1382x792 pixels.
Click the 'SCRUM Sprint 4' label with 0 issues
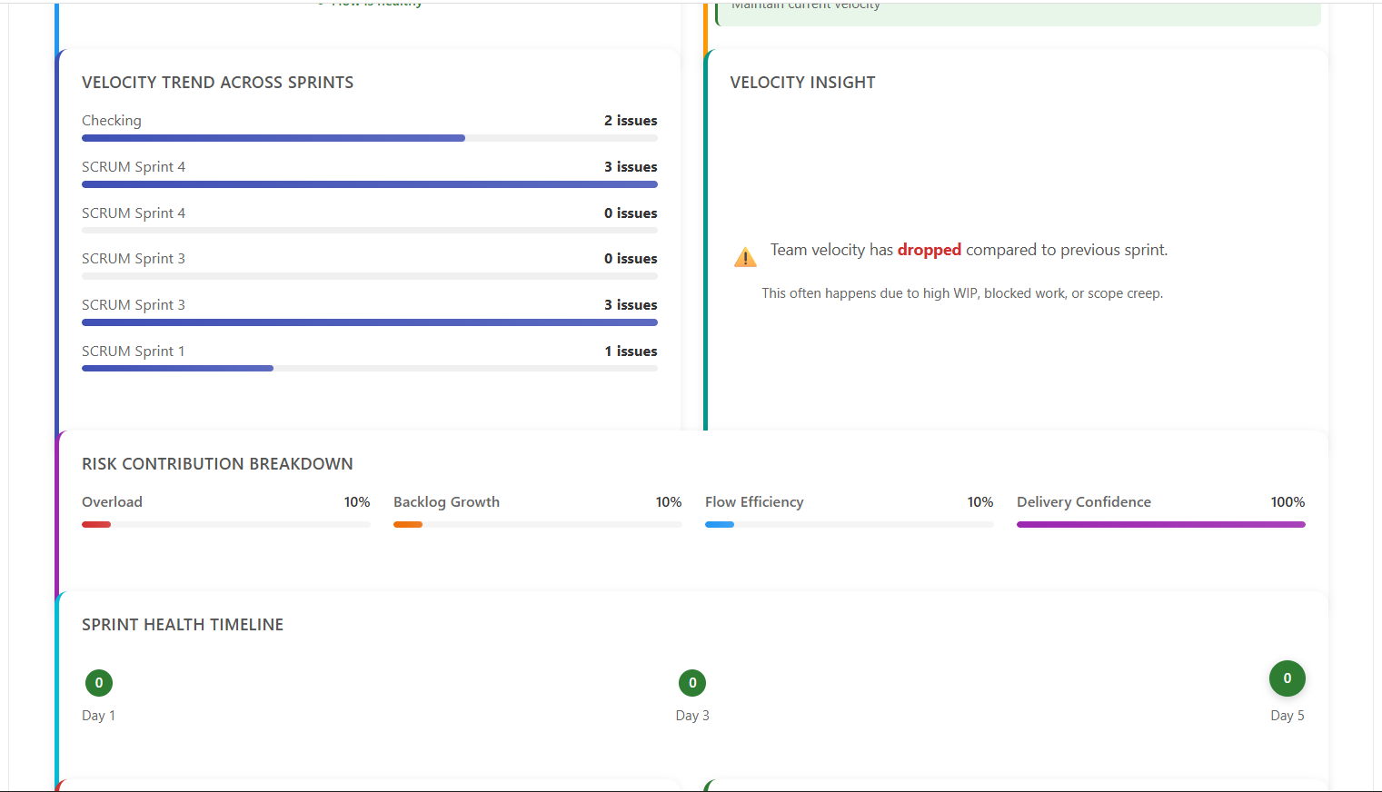134,213
